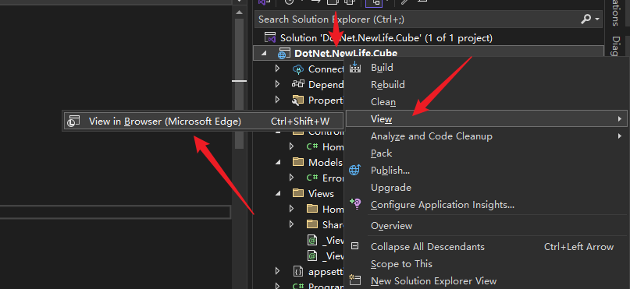Screen dimensions: 630x289
Task: Expand the Dependencies tree node
Action: coord(277,84)
